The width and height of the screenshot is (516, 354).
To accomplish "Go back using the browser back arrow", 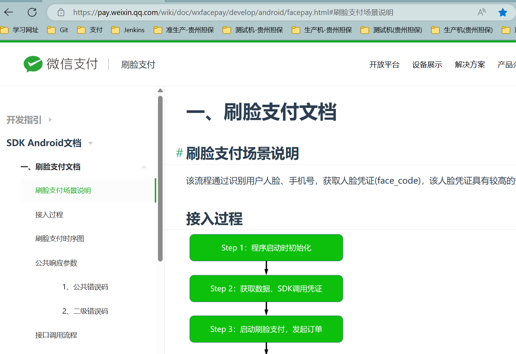I will [9, 13].
